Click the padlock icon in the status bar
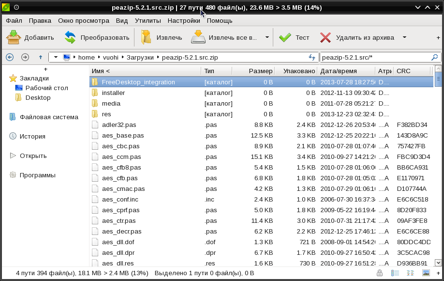Image resolution: width=444 pixels, height=281 pixels. point(380,273)
